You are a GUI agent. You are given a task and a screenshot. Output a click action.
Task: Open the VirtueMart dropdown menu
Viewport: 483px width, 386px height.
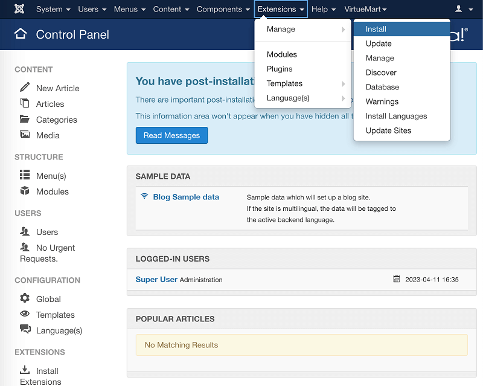[x=365, y=9]
